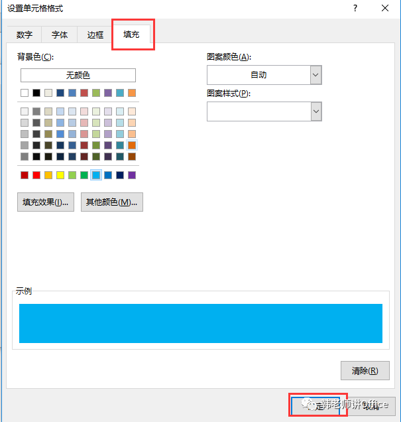
Task: Select the lightest orange tint under orange column
Action: 132,111
